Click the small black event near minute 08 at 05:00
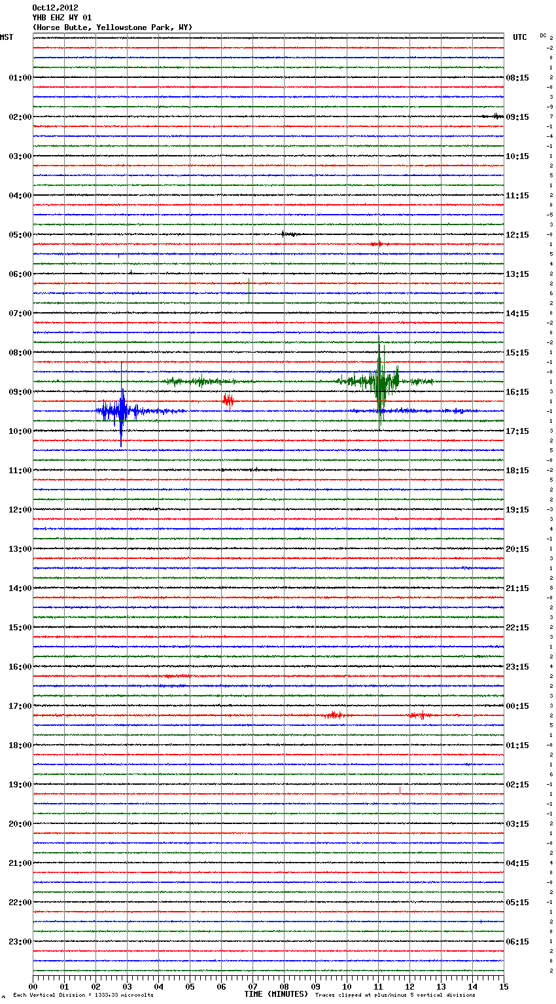The width and height of the screenshot is (556, 1004). coord(290,234)
